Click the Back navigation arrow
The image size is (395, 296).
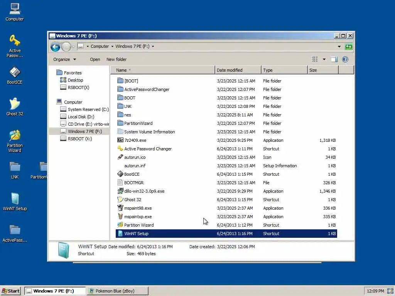55,47
